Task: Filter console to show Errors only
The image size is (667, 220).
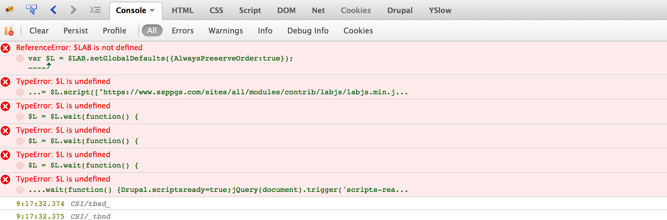Action: pyautogui.click(x=183, y=30)
